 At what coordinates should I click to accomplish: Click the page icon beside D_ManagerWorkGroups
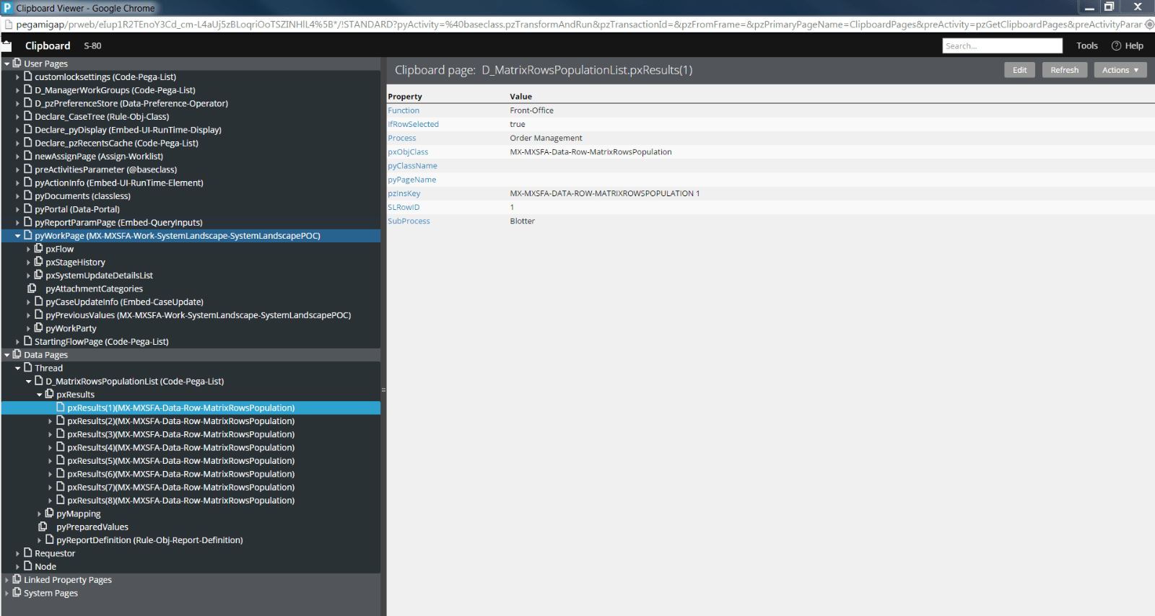[28, 89]
